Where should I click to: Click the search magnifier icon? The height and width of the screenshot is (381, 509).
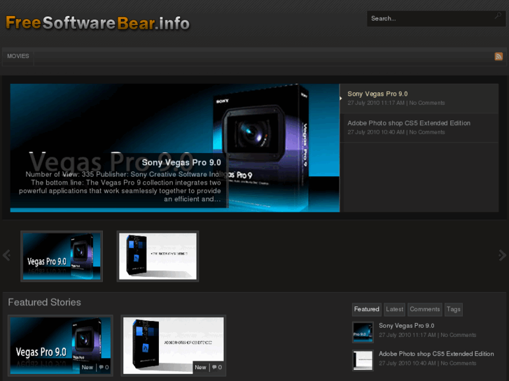click(x=498, y=15)
